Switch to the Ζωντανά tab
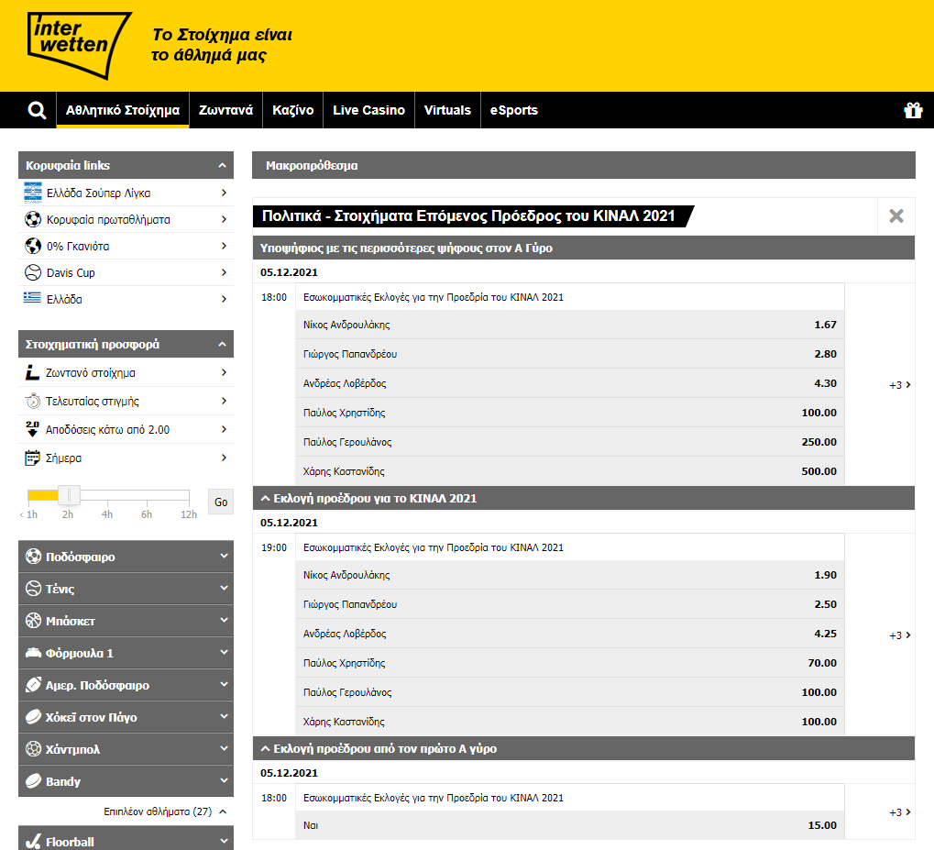Image resolution: width=934 pixels, height=850 pixels. pyautogui.click(x=225, y=110)
